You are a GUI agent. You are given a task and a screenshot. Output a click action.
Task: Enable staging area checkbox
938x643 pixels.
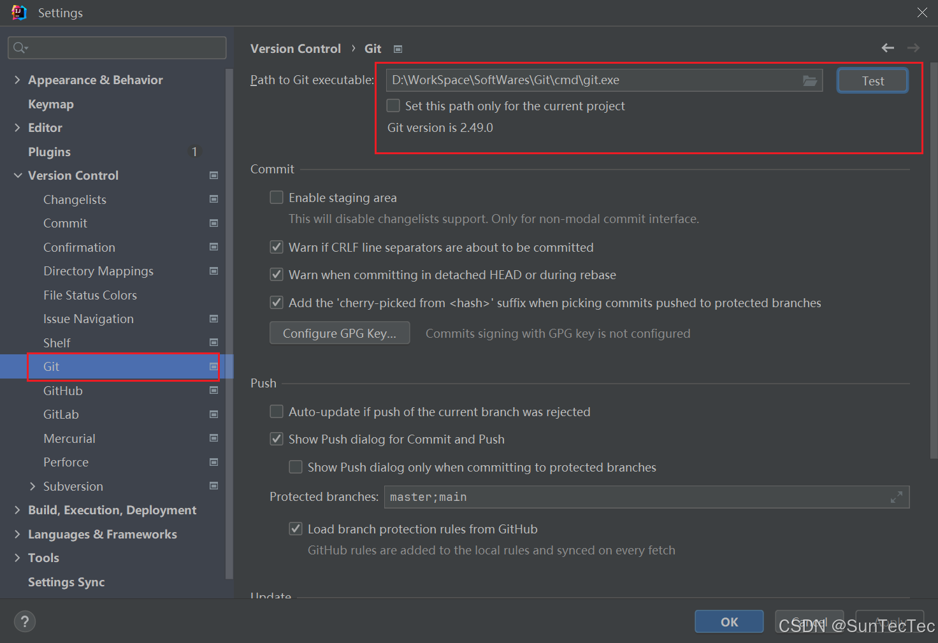pyautogui.click(x=277, y=198)
